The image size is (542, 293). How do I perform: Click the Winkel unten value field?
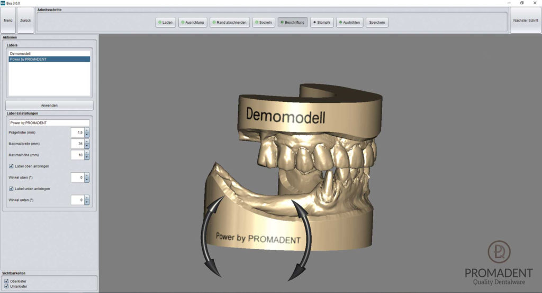[77, 200]
